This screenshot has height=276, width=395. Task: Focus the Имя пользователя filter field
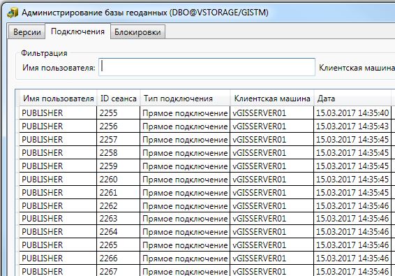[207, 67]
